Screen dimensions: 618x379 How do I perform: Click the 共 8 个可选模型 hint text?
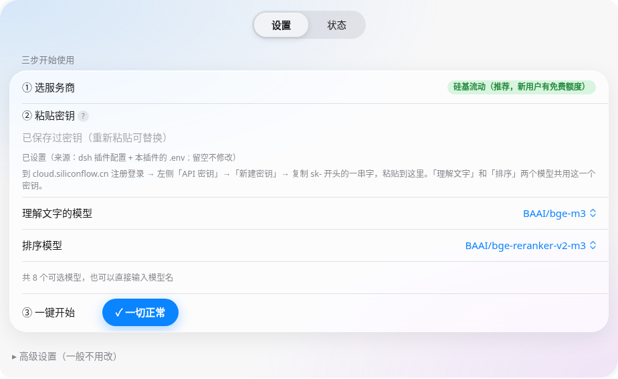[98, 277]
